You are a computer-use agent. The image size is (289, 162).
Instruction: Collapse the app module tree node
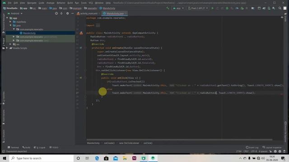7,18
